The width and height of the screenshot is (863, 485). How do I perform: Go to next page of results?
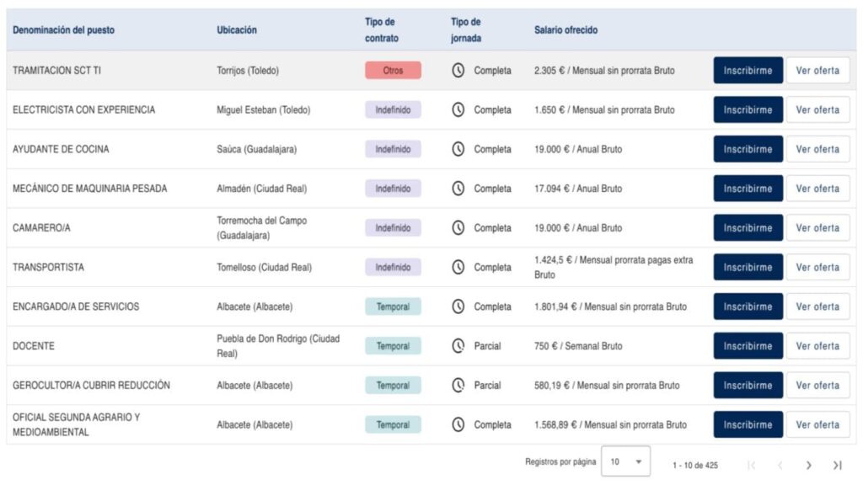pyautogui.click(x=808, y=465)
